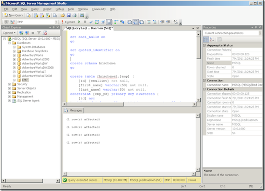Expand the EMP database node
265x191 pixels.
tap(14, 80)
